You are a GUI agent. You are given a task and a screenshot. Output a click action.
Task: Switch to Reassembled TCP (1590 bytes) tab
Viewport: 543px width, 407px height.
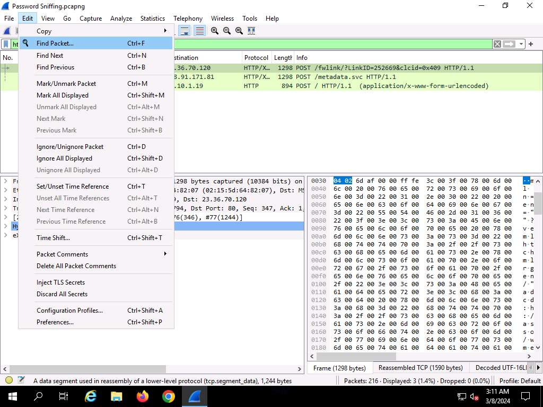[421, 368]
